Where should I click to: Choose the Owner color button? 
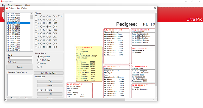click(x=50, y=85)
